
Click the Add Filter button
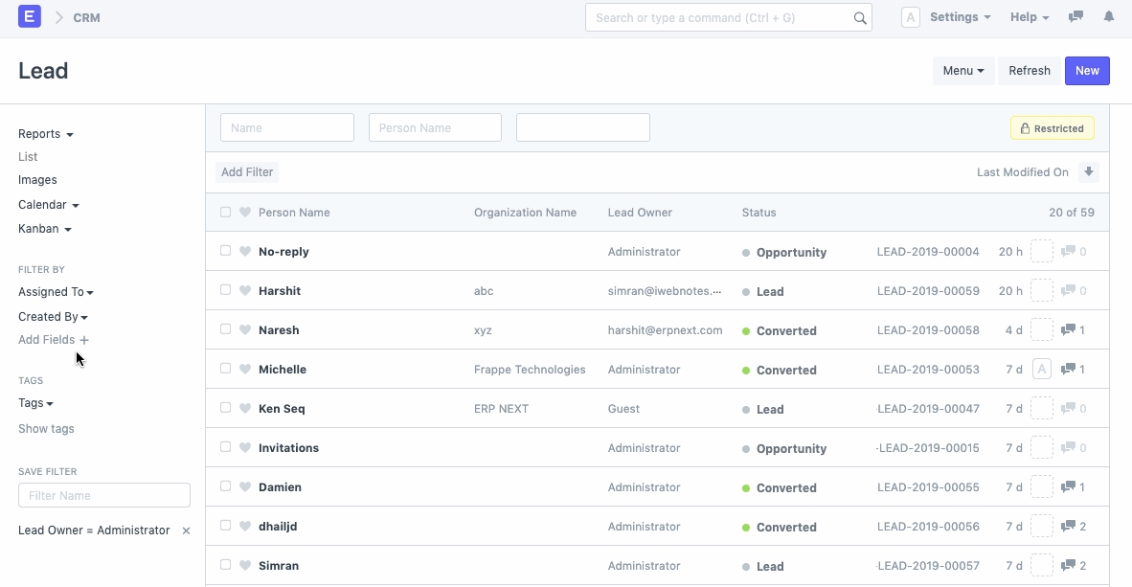(247, 172)
